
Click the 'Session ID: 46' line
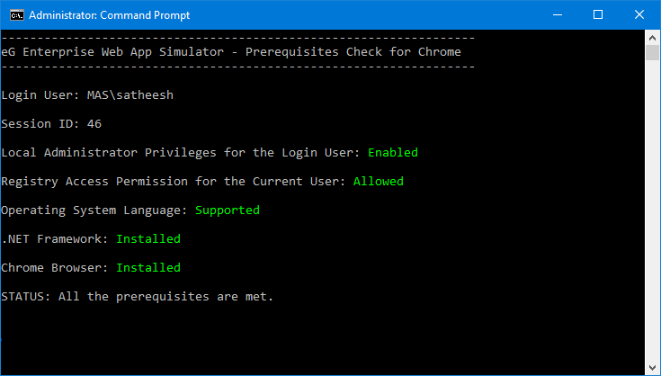[51, 123]
